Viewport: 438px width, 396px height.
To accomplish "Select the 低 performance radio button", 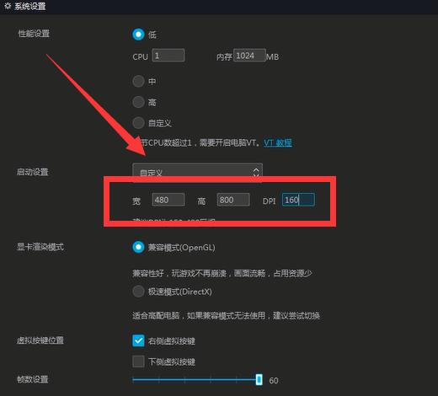I will pos(138,35).
